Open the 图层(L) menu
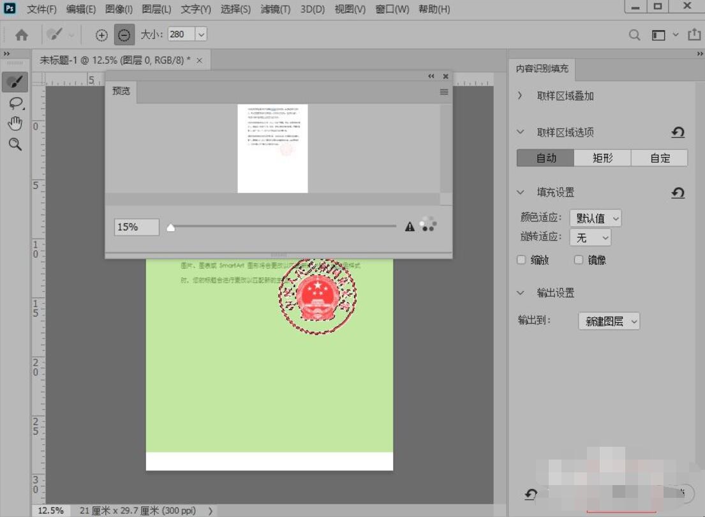 [156, 9]
